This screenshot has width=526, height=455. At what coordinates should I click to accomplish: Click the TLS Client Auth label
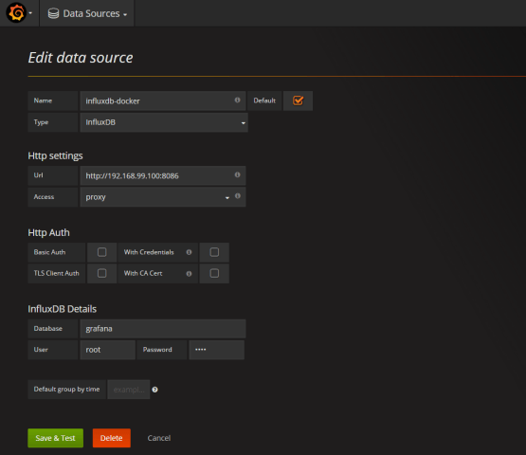click(x=56, y=273)
